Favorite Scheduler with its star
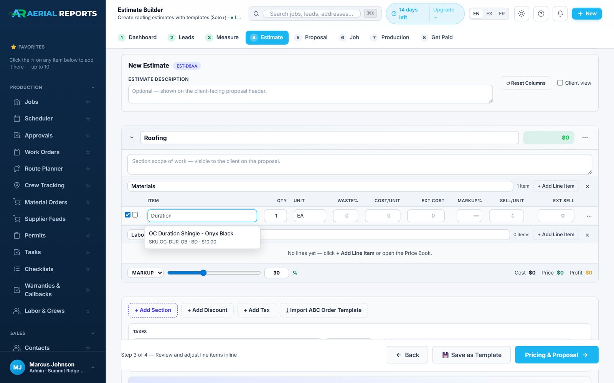 click(x=88, y=119)
